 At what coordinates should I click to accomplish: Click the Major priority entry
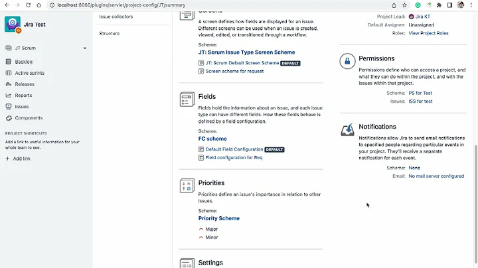212,229
